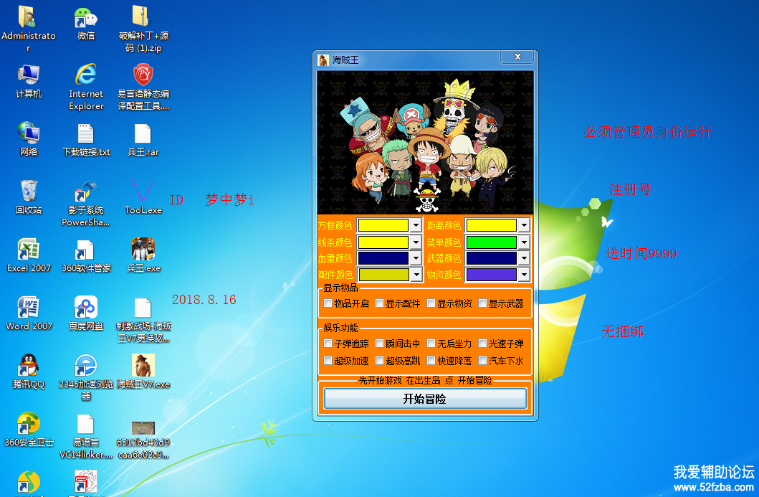Select the Word 2007 shortcut
759x497 pixels.
click(x=28, y=313)
